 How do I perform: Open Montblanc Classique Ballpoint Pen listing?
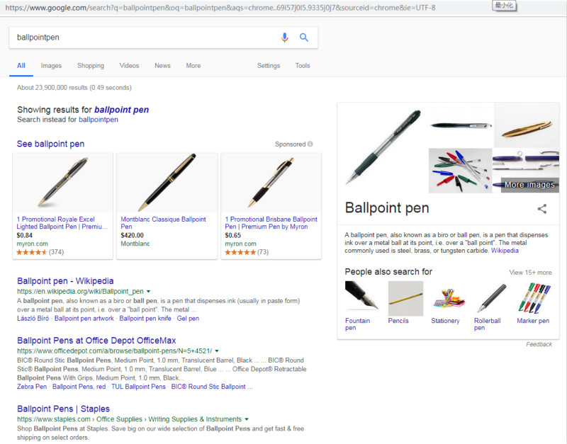163,223
